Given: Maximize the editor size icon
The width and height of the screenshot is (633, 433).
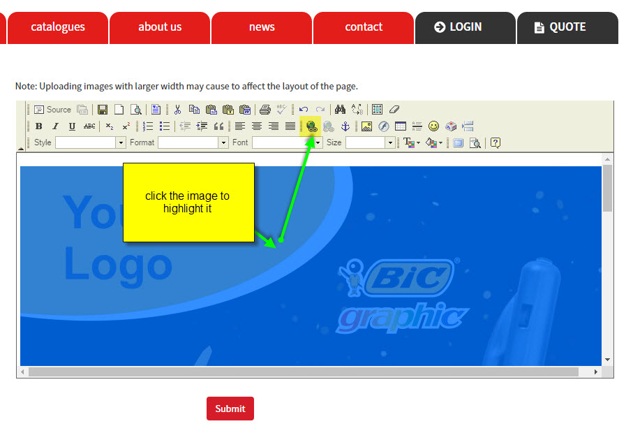Looking at the screenshot, I should (459, 142).
